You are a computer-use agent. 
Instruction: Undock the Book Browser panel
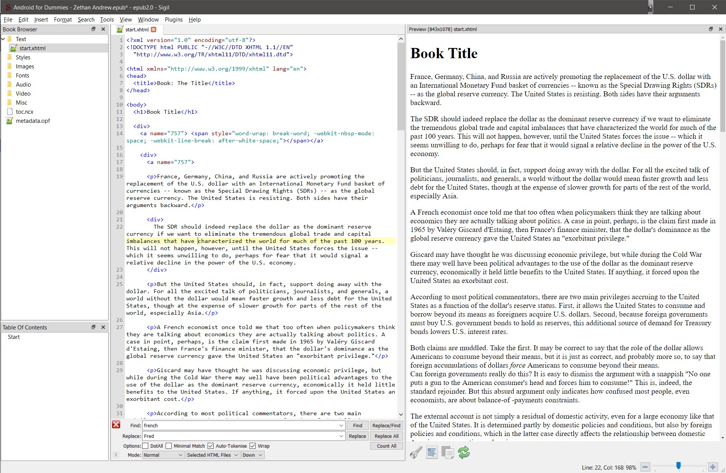tap(93, 29)
